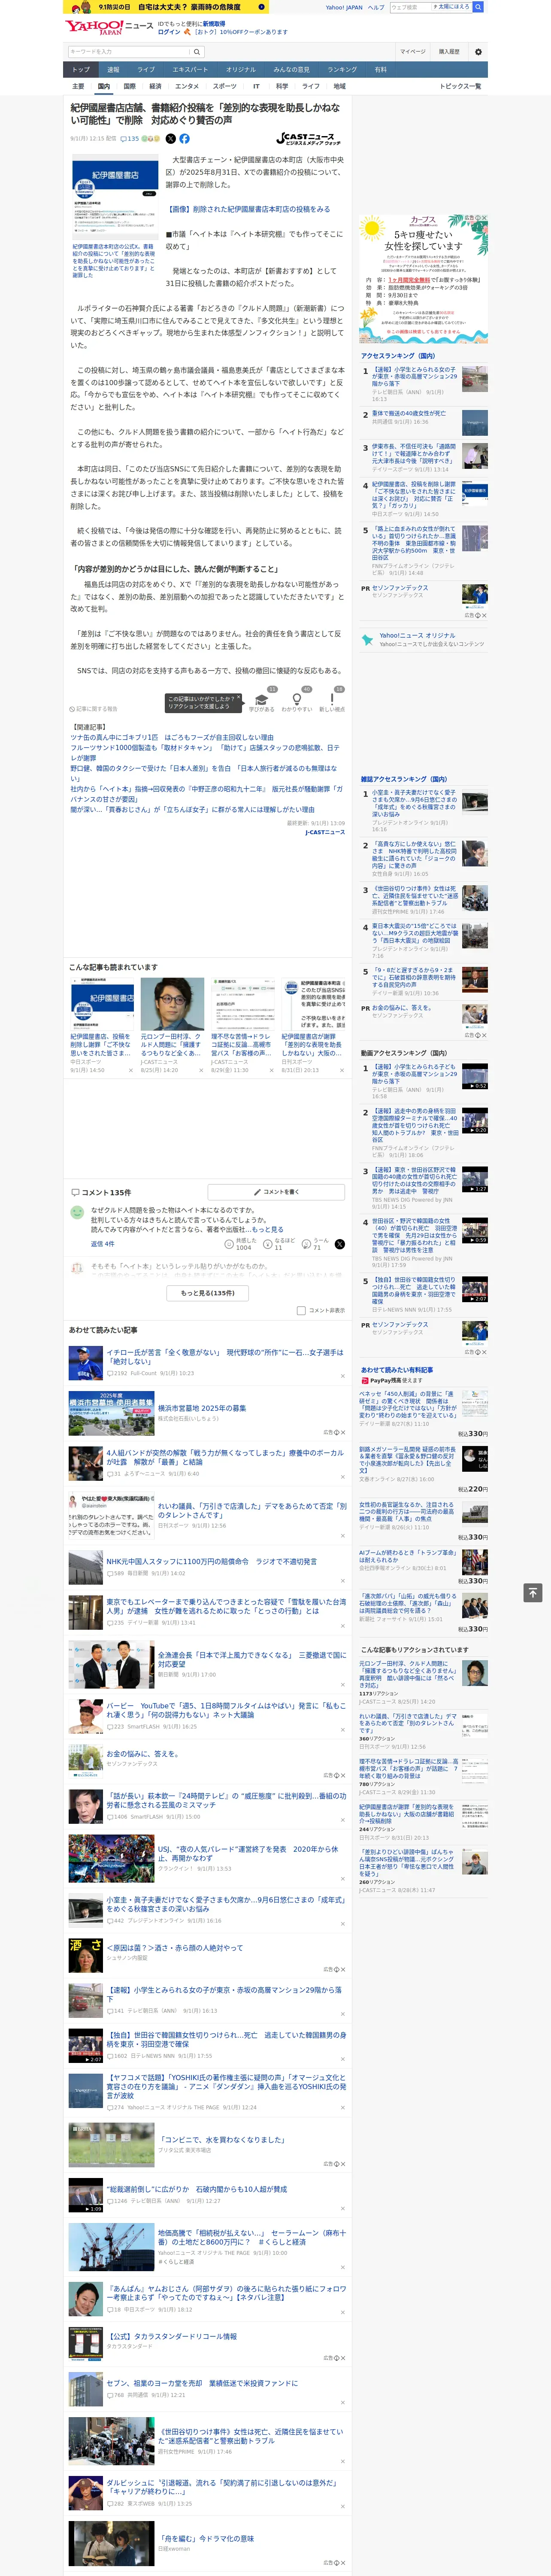Open マイページ
This screenshot has height=2576, width=551.
[412, 52]
